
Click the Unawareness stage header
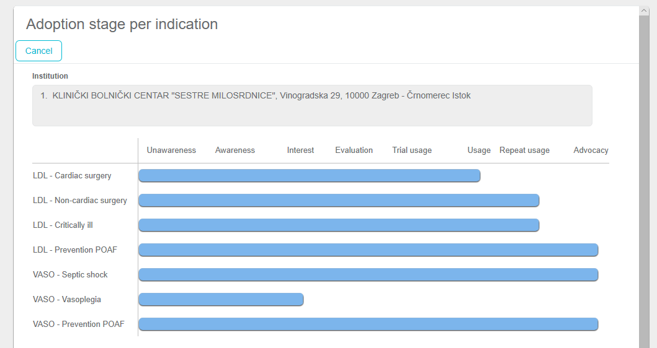pyautogui.click(x=171, y=150)
